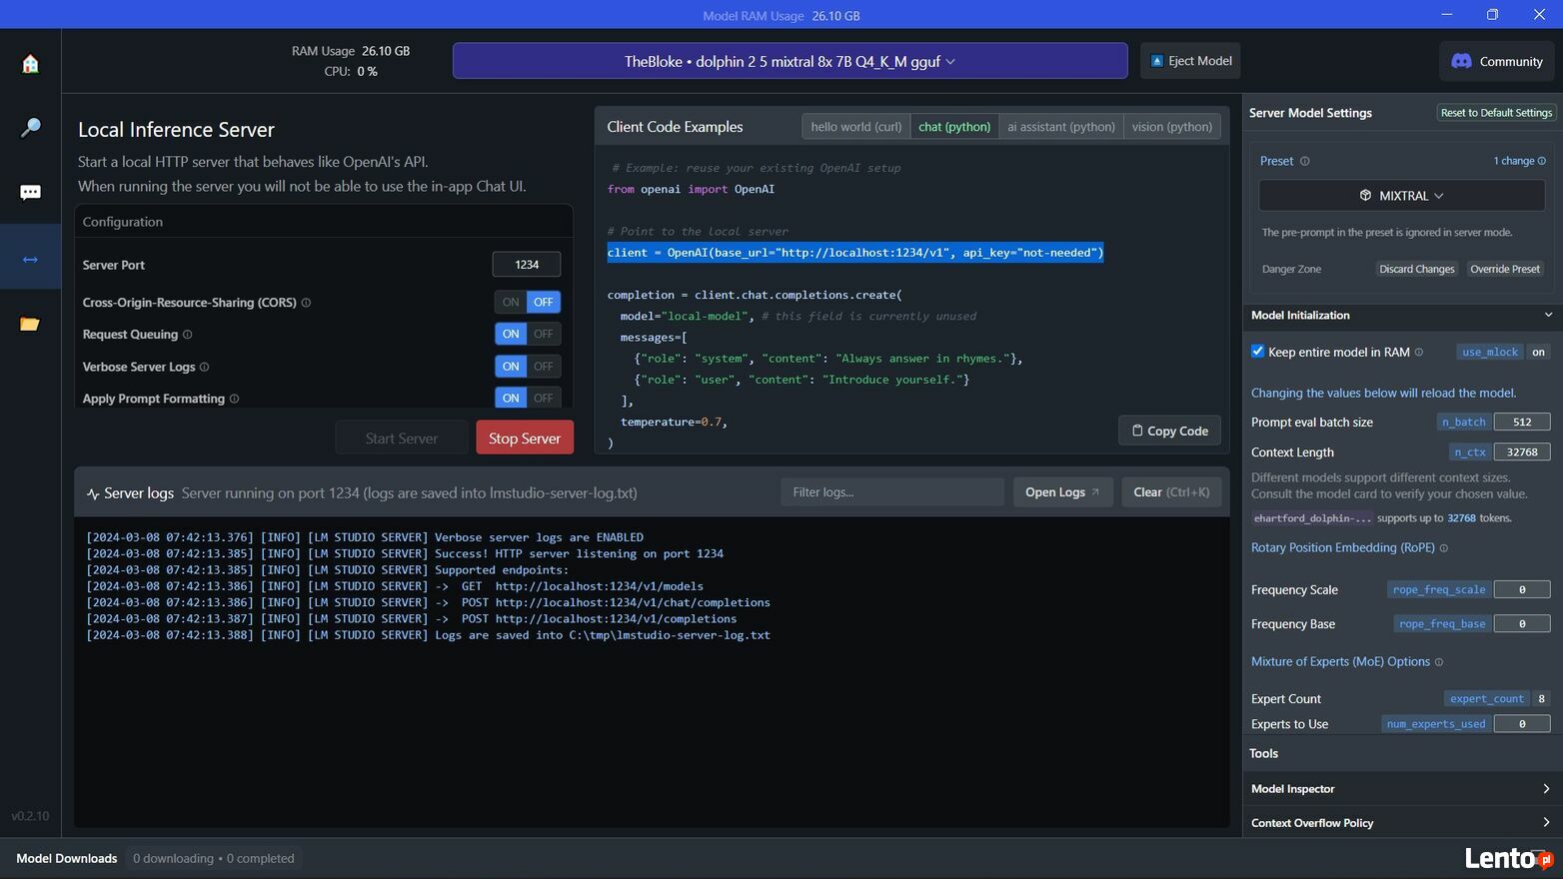Screen dimensions: 1563x879
Task: Click the external arrow icon in Open Logs
Action: click(x=1095, y=492)
